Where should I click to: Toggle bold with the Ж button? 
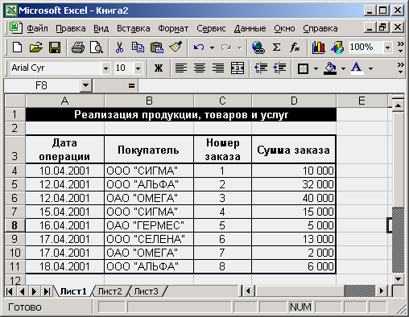point(159,68)
